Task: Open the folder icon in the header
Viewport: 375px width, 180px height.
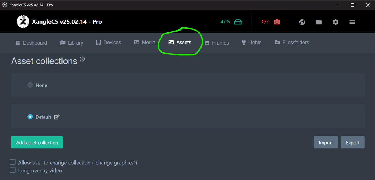Action: click(x=319, y=22)
